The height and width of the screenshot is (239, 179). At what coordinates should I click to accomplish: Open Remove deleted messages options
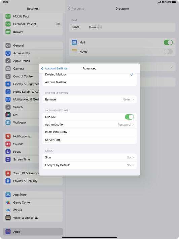coord(89,99)
